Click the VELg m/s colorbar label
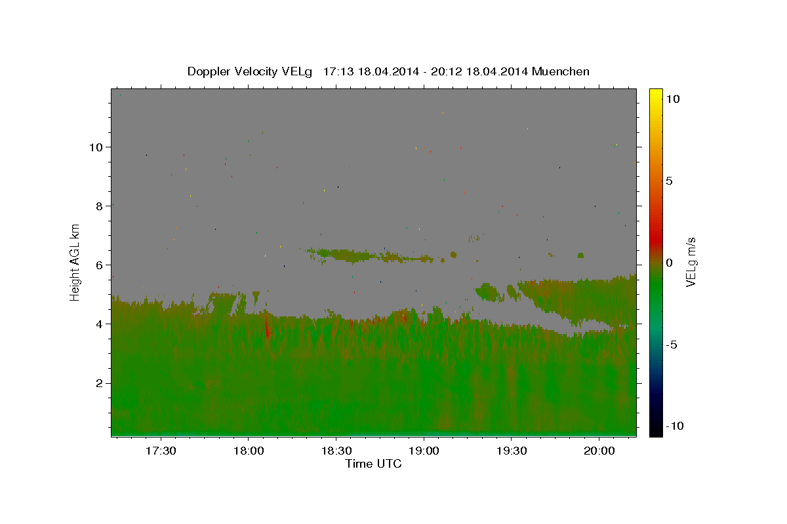787x524 pixels. [x=691, y=262]
